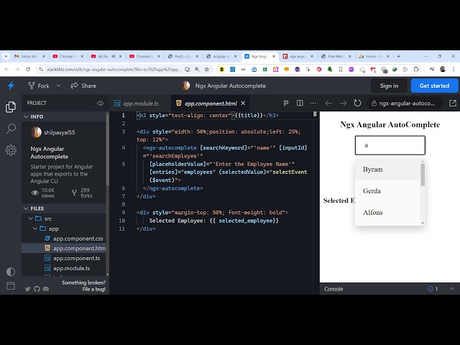Screen dimensions: 460x345
Task: Toggle the light/dark theme icon
Action: point(11,272)
